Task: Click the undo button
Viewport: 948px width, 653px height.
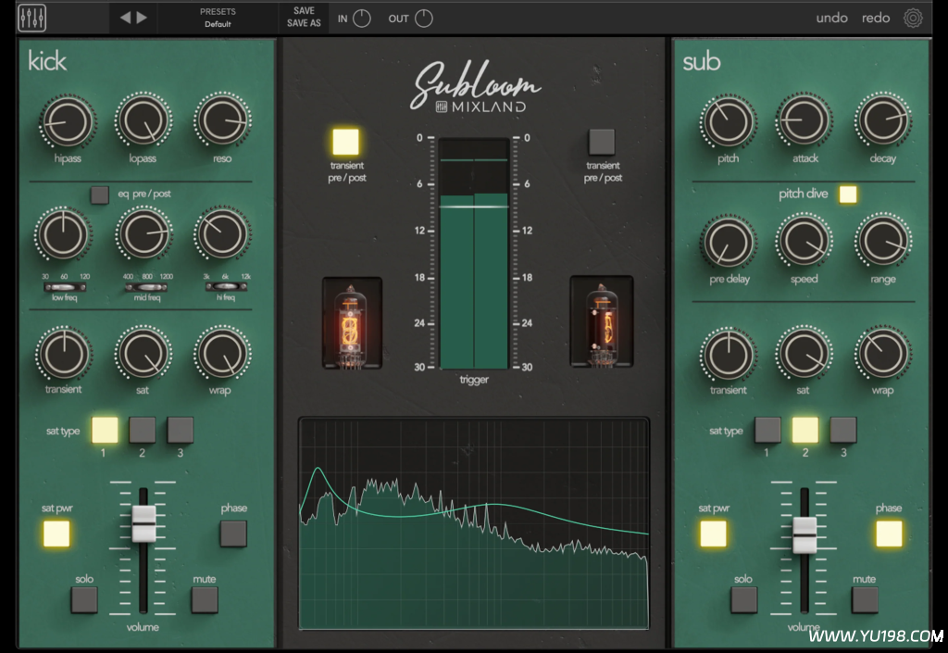Action: (831, 17)
